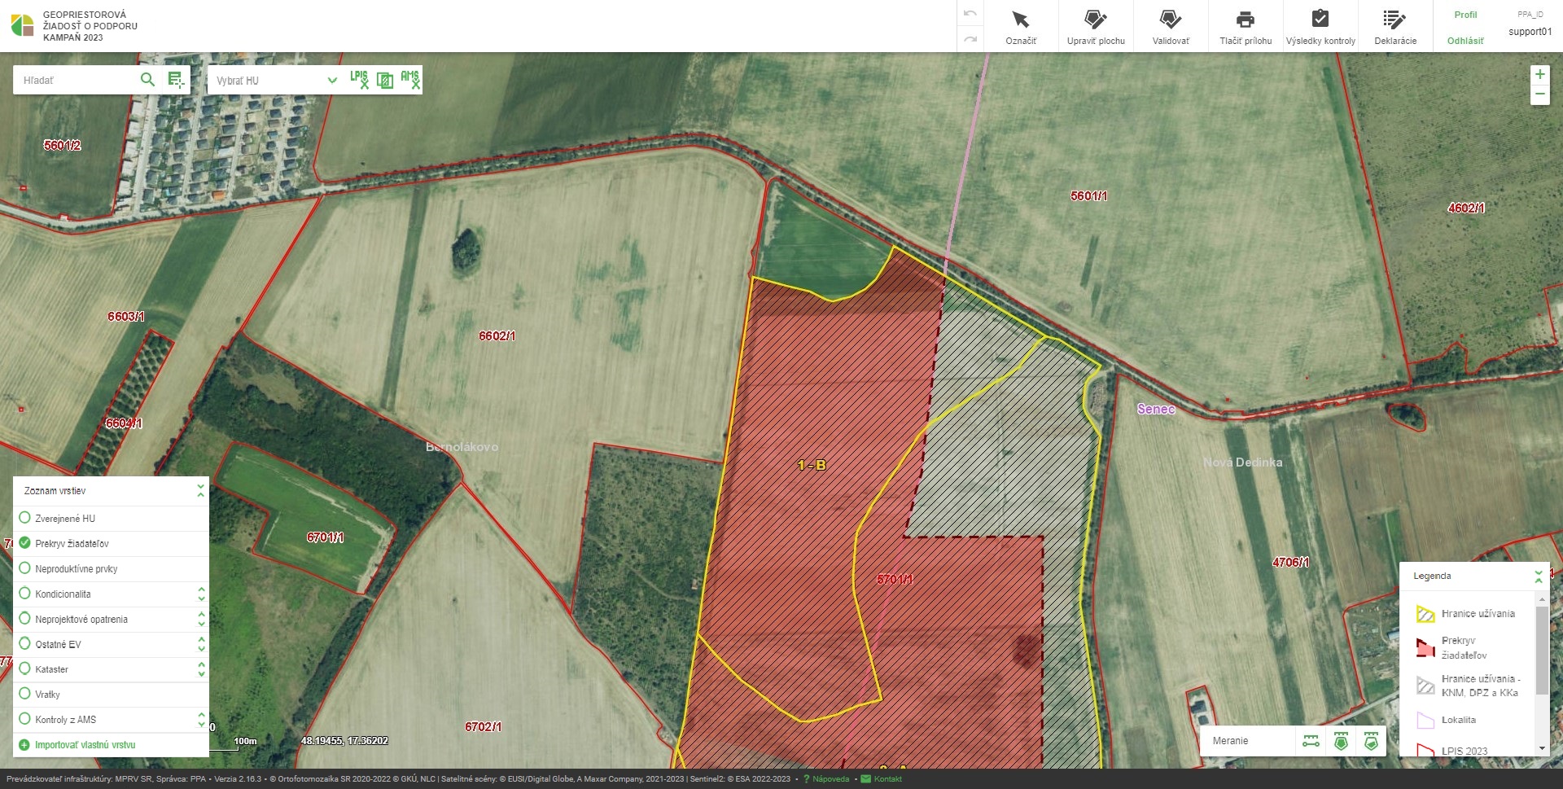The image size is (1563, 789).
Task: Toggle the LPIS layer icon
Action: click(x=359, y=80)
